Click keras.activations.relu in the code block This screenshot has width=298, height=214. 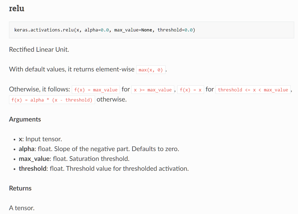[44, 30]
